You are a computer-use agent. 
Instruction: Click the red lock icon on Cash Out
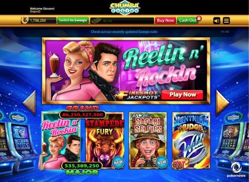pyautogui.click(x=199, y=18)
